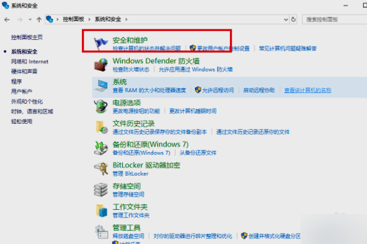Go up one level with up arrow
This screenshot has width=367, height=244.
click(39, 20)
